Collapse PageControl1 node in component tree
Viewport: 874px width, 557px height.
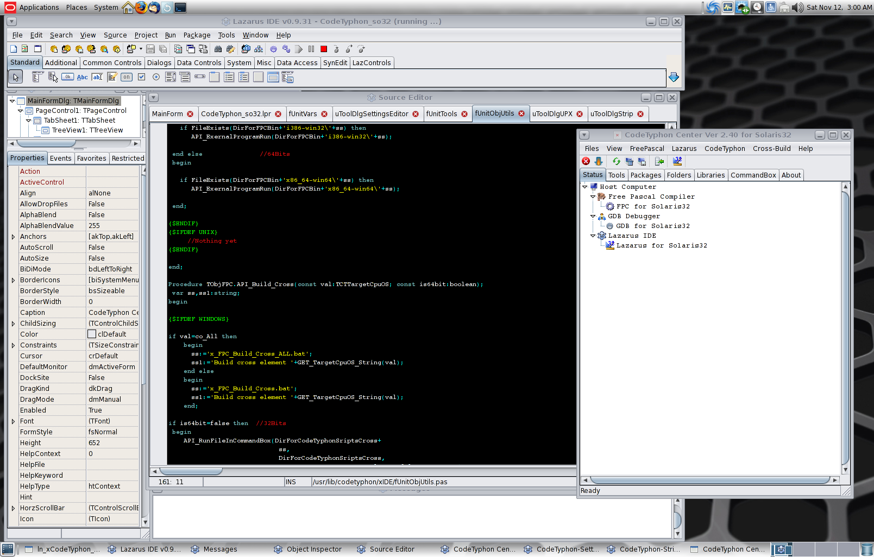tap(21, 111)
